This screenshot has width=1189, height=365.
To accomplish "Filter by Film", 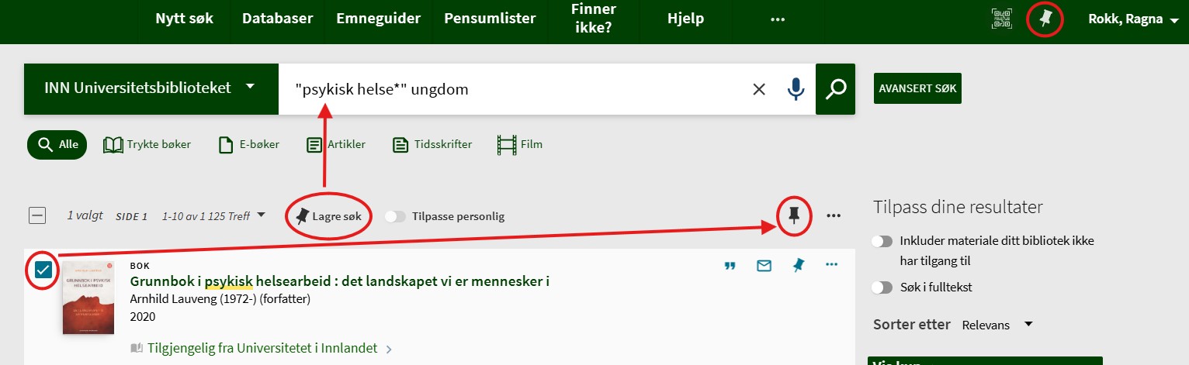I will (520, 144).
